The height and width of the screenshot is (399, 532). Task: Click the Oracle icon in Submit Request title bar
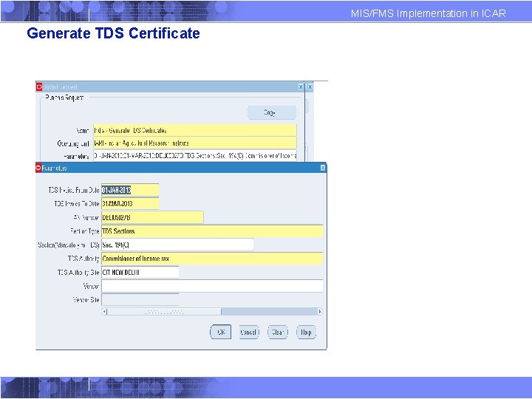click(39, 87)
